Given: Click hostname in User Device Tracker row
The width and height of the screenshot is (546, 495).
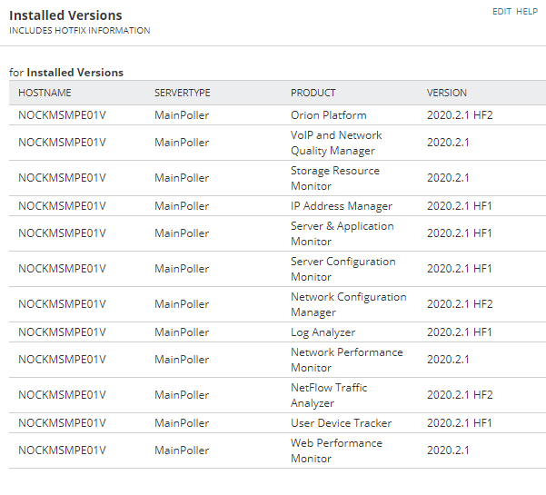Looking at the screenshot, I should point(62,423).
